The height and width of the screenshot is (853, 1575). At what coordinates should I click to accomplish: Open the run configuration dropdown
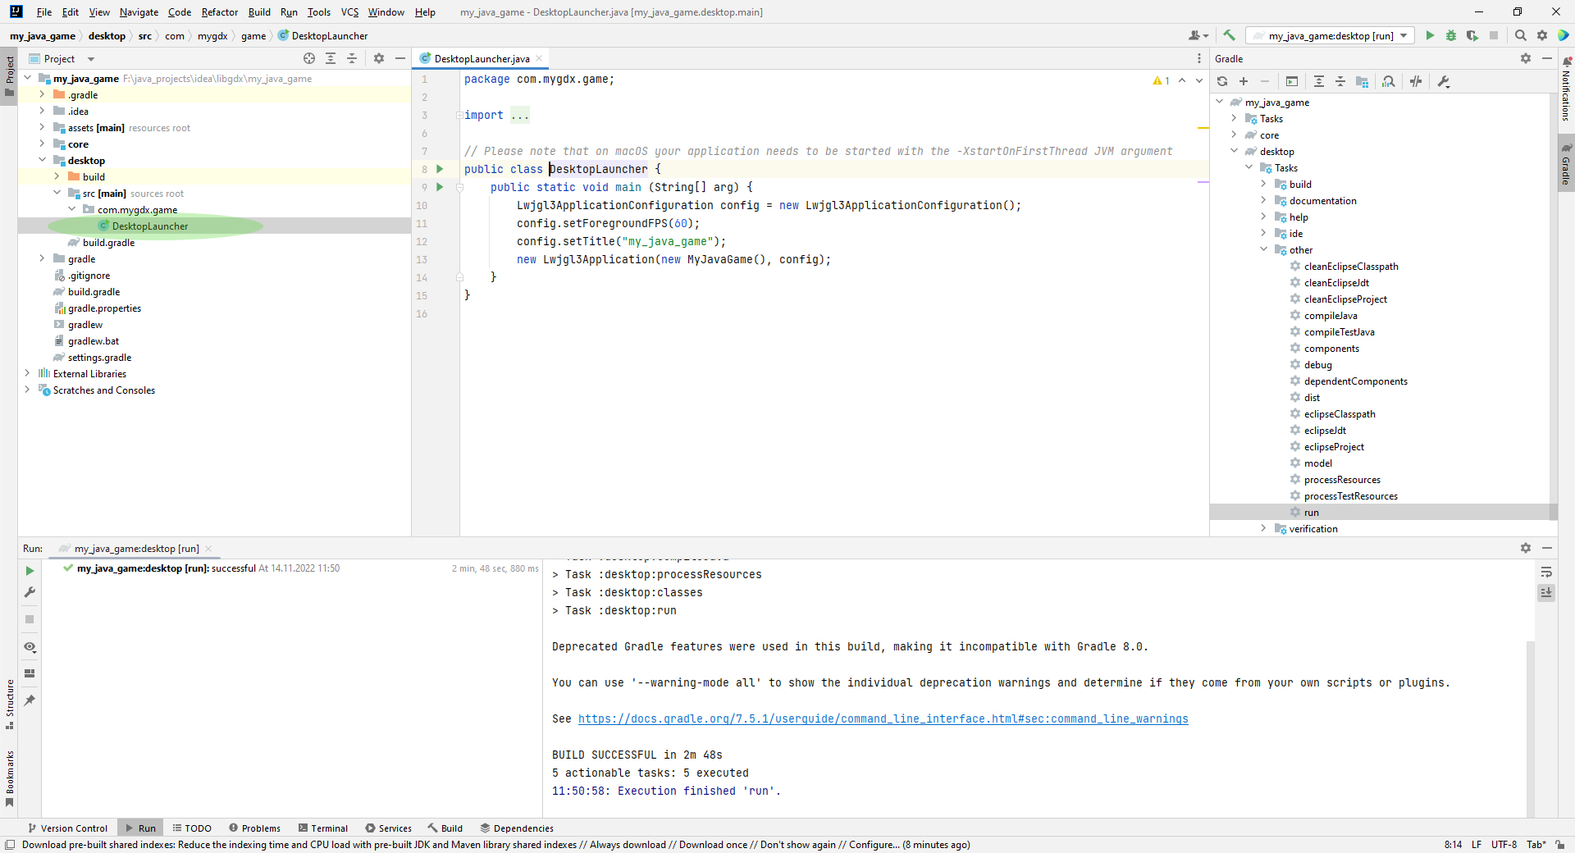tap(1331, 35)
